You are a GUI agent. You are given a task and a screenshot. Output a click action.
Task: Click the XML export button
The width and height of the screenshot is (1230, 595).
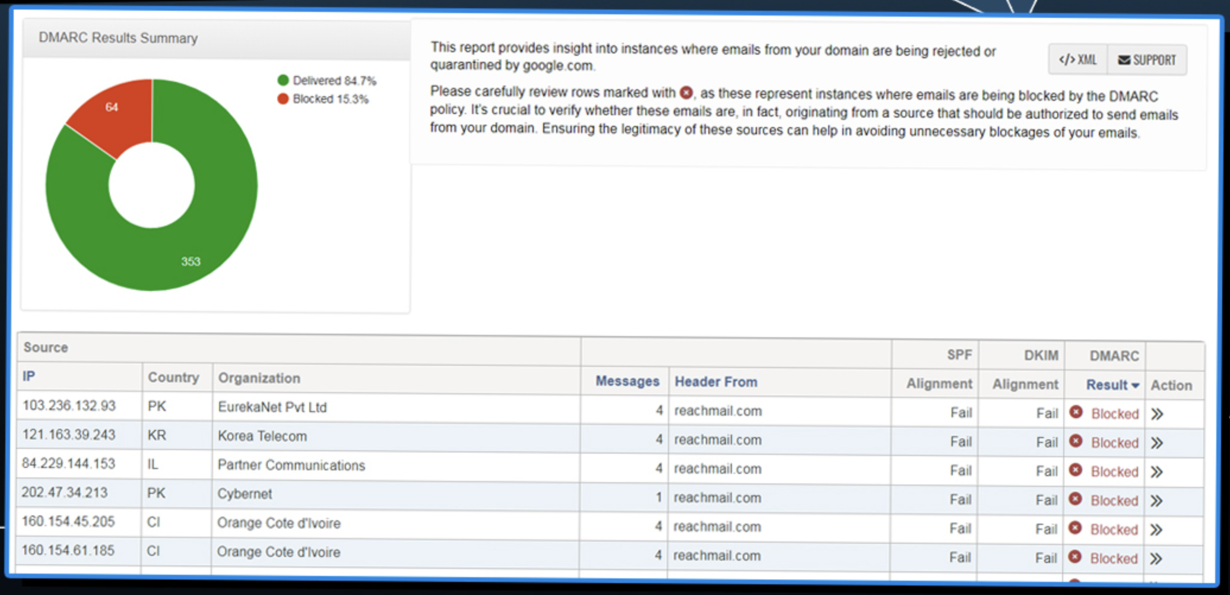click(x=1078, y=60)
